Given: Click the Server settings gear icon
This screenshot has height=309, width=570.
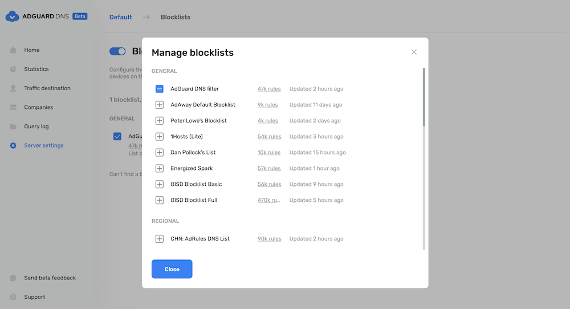Looking at the screenshot, I should [x=13, y=145].
